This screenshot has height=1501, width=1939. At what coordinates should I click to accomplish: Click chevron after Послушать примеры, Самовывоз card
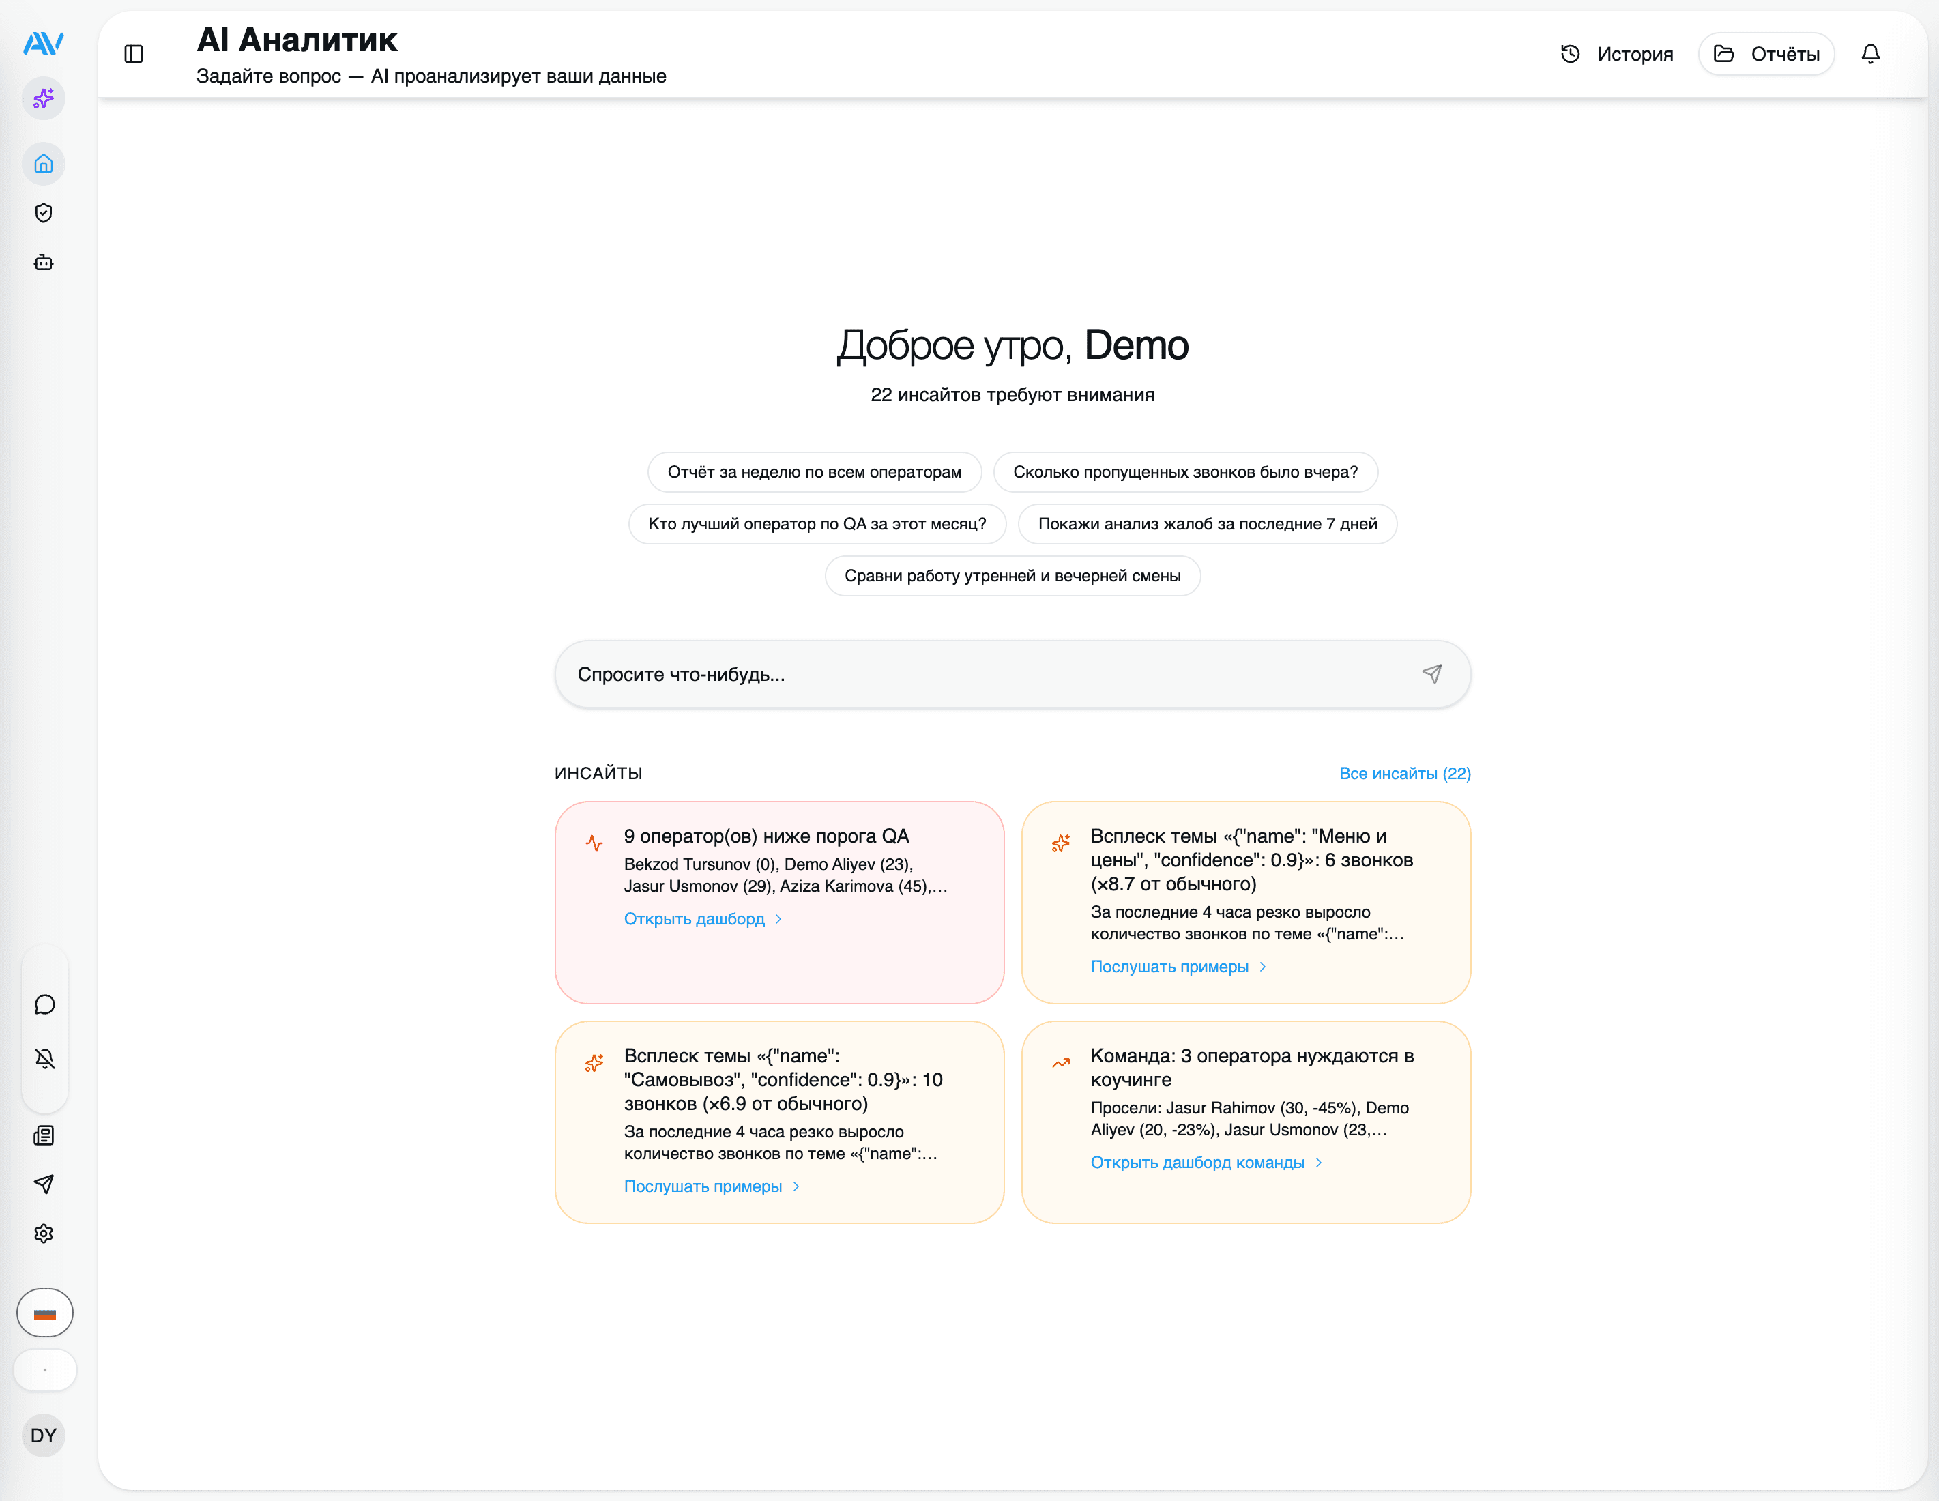coord(796,1186)
